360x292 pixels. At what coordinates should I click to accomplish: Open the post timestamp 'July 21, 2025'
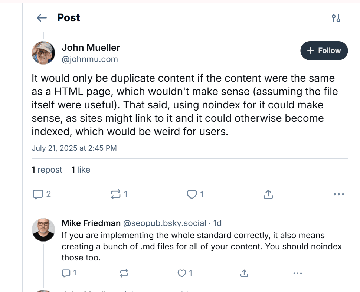tap(74, 148)
